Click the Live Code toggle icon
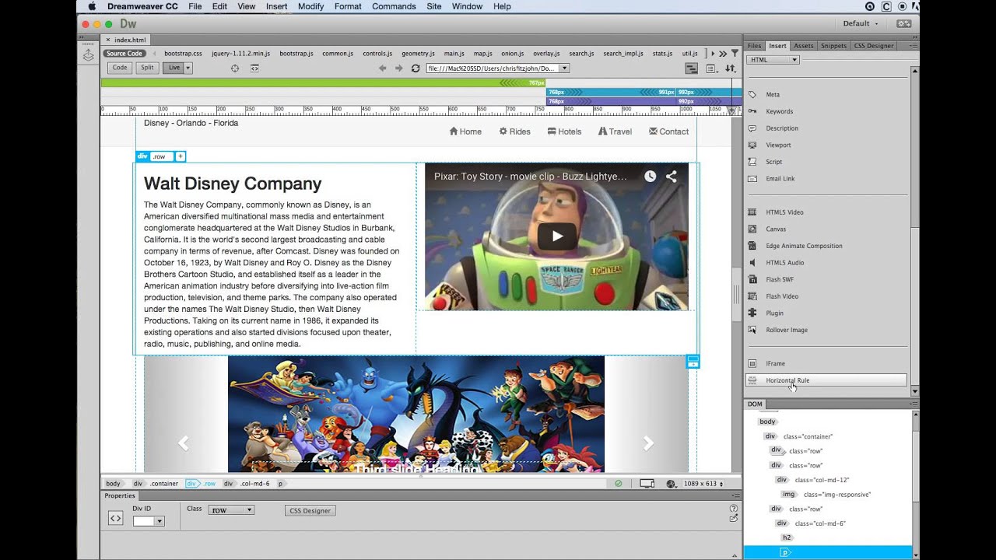Screen dimensions: 996x560 coord(254,68)
